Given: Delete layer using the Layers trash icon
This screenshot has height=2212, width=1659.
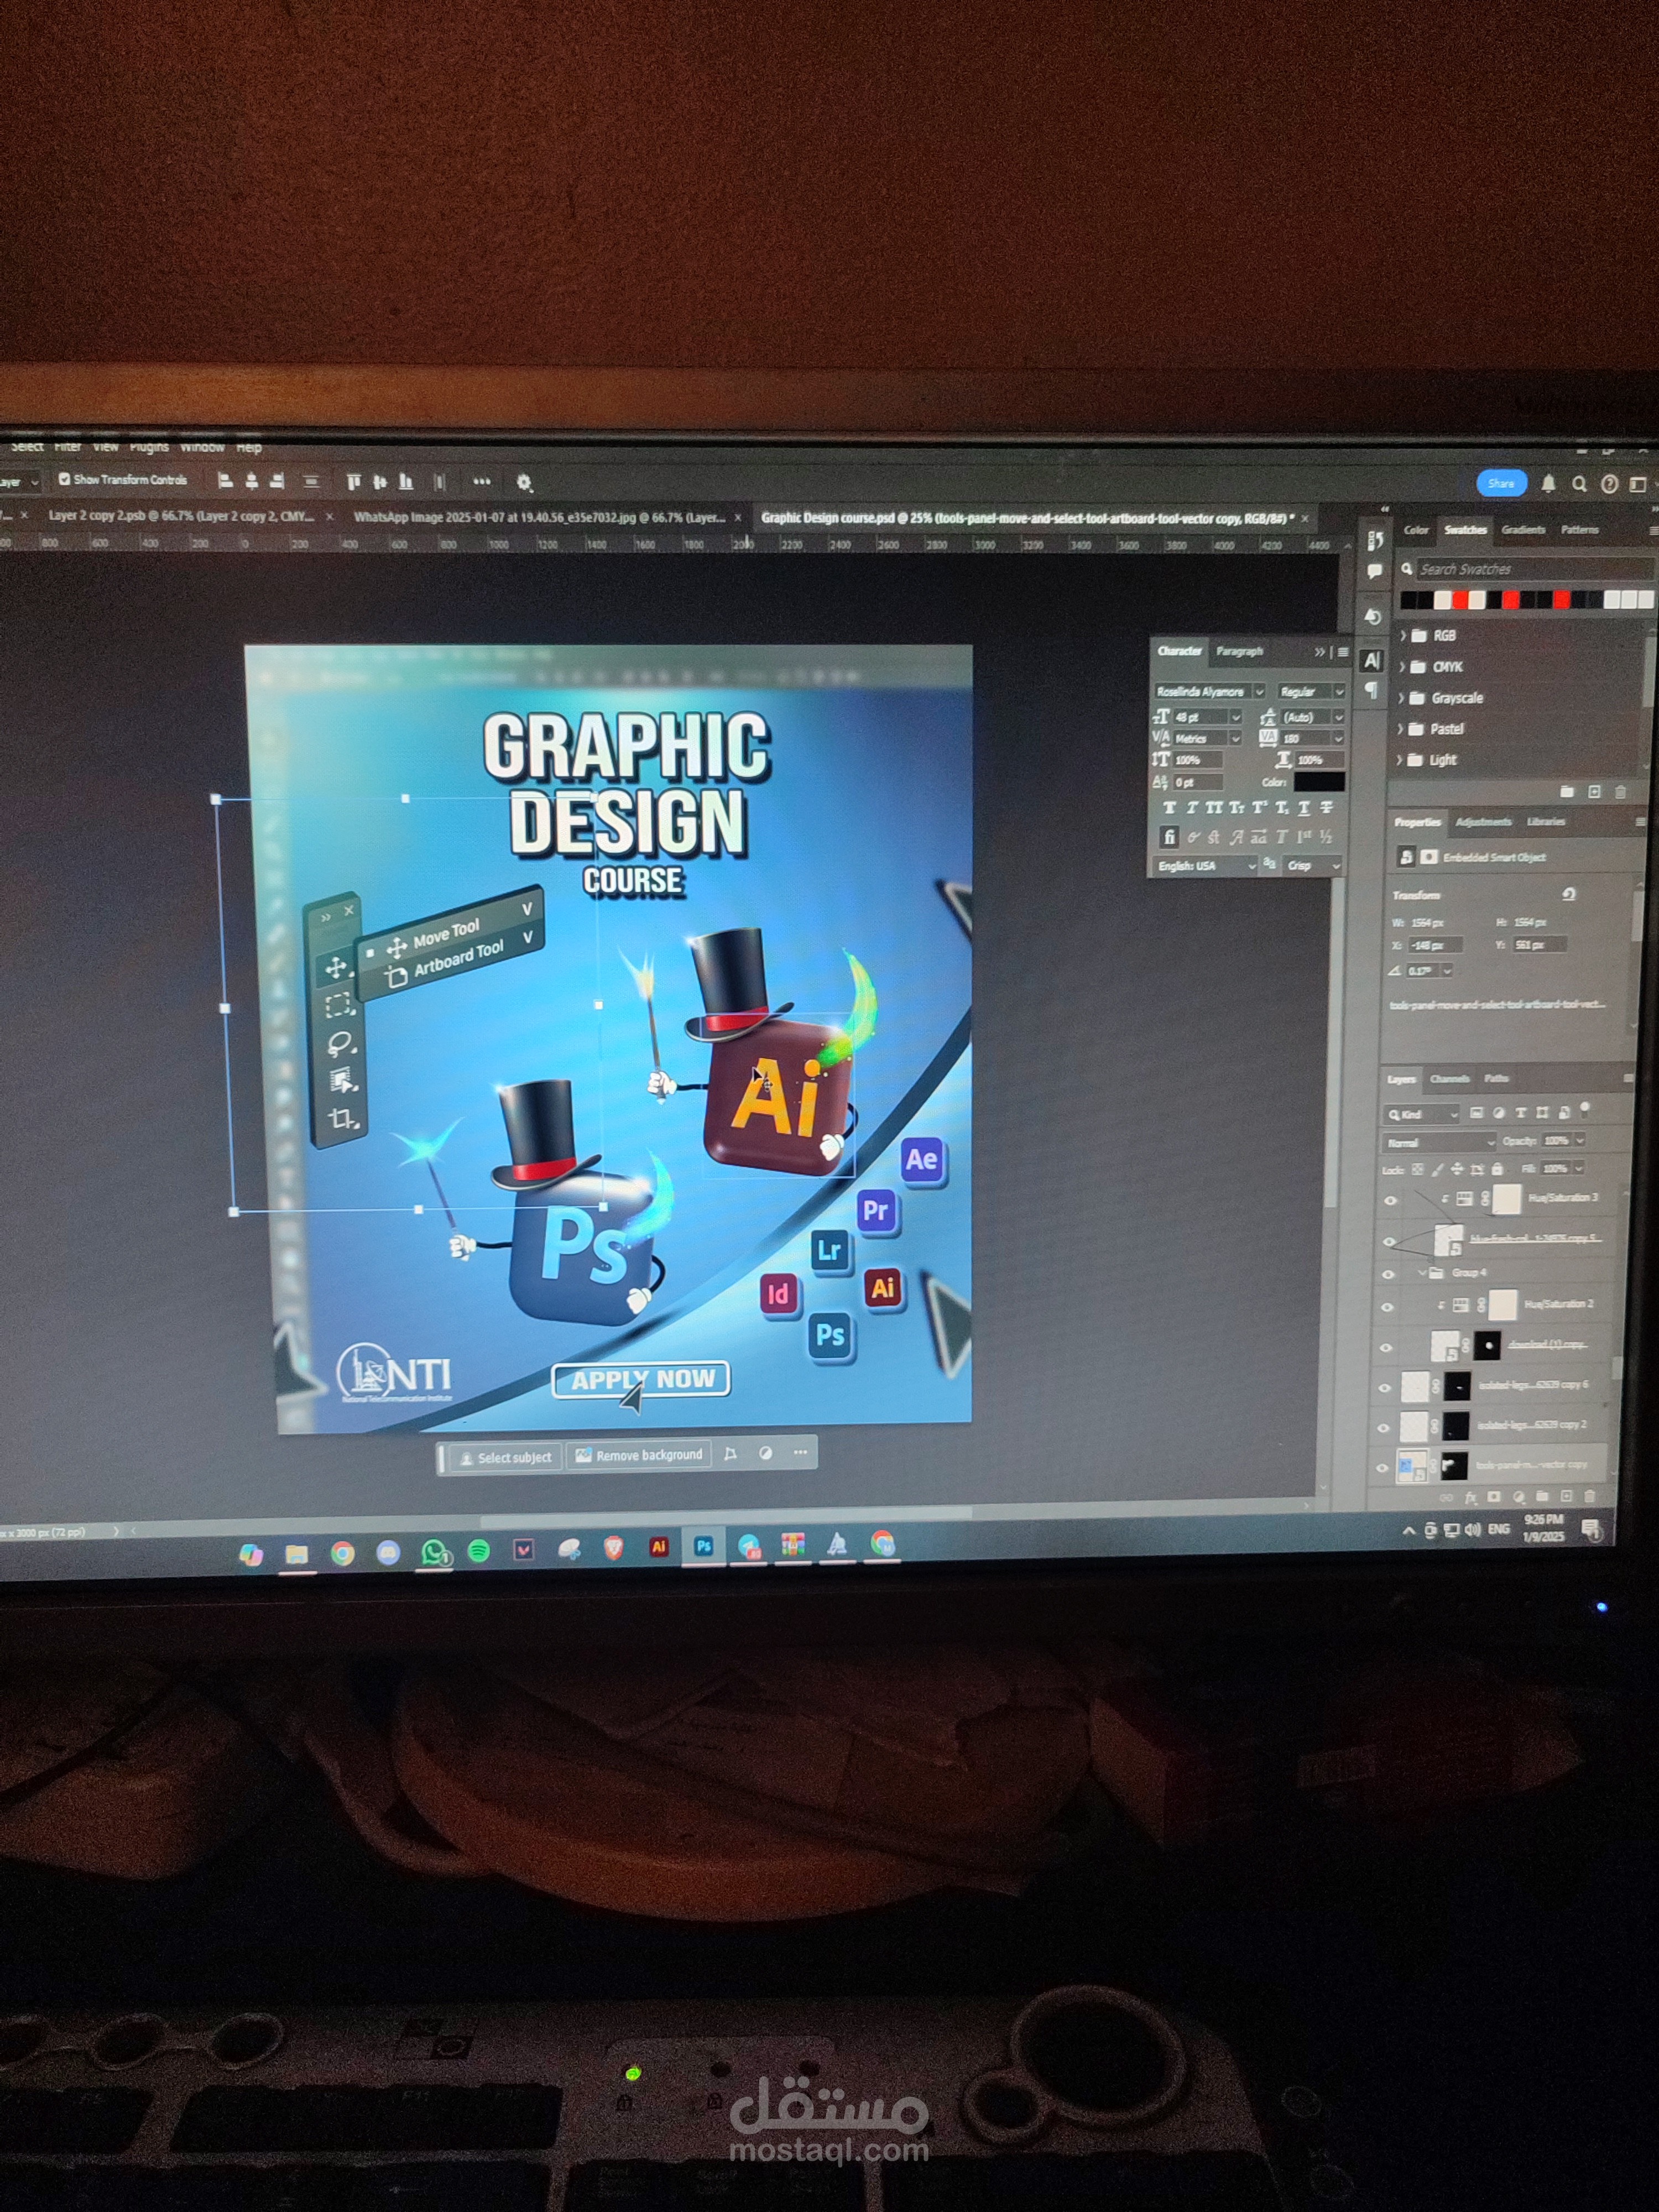Looking at the screenshot, I should tap(1591, 1496).
